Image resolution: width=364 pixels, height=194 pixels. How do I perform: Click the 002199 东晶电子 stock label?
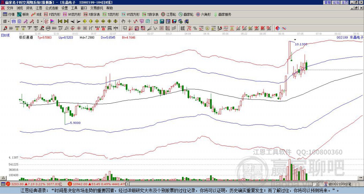coord(350,37)
